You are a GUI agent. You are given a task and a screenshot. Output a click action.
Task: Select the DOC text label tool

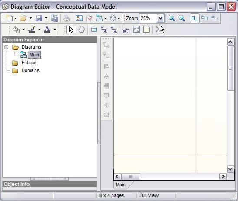click(126, 30)
